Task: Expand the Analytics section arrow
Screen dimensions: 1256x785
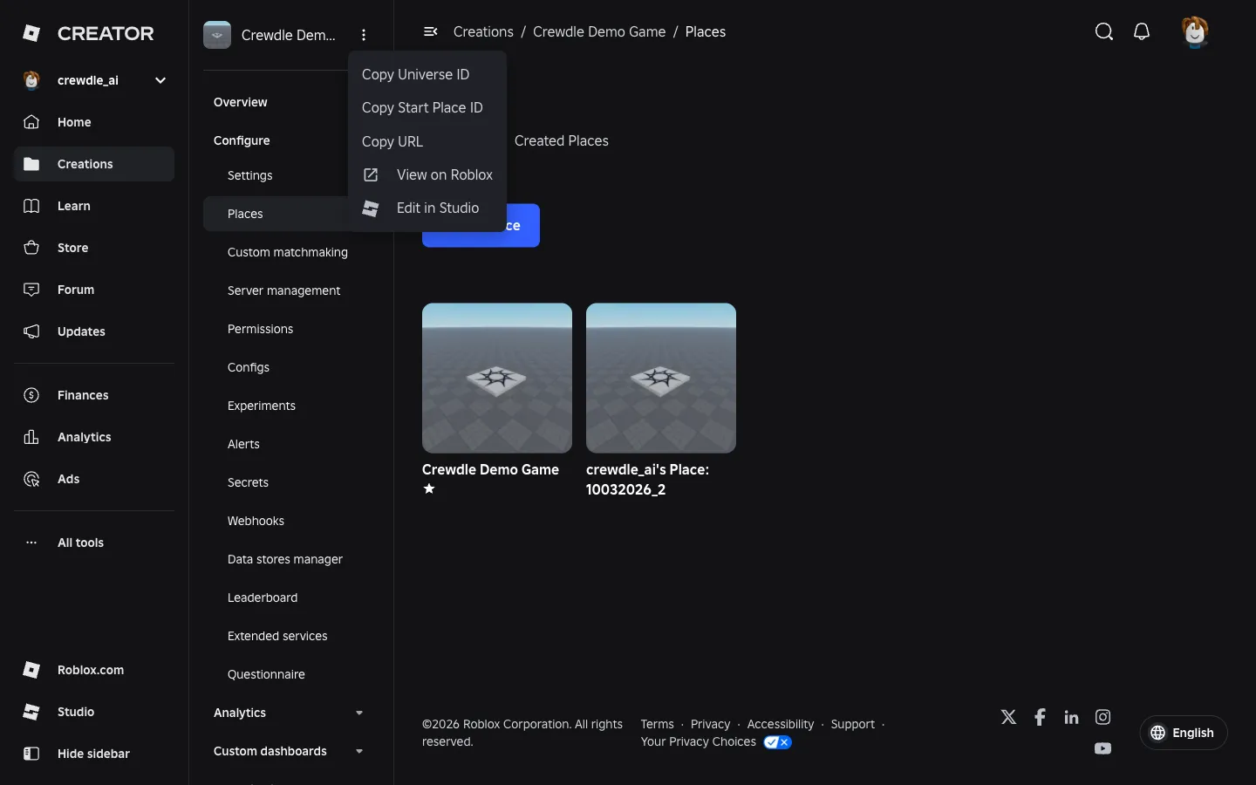Action: (x=359, y=713)
